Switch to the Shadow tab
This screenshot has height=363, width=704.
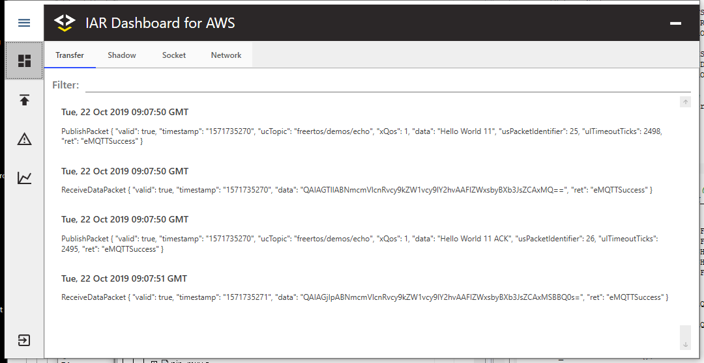point(122,55)
